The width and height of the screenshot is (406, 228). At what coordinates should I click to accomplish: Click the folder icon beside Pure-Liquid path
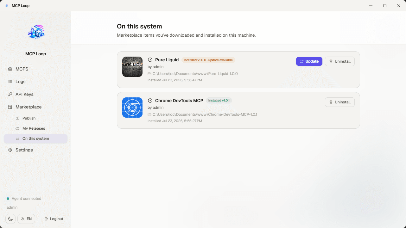click(149, 74)
